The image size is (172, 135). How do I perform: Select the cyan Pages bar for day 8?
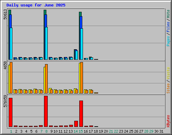coord(46,43)
